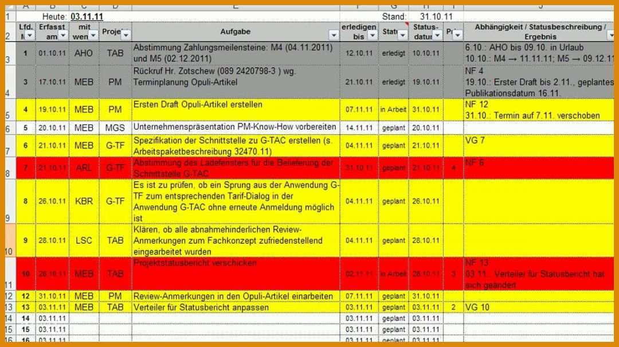Click the Abhängigkeit / Statusbeschreibung header cell
Viewport: 619px width, 347px height.
tap(538, 32)
